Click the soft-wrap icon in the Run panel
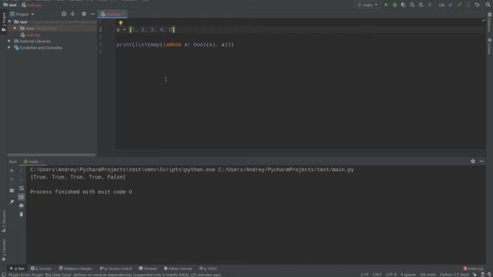 click(22, 188)
